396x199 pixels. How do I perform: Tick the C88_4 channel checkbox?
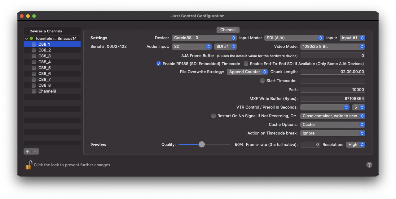click(x=34, y=62)
